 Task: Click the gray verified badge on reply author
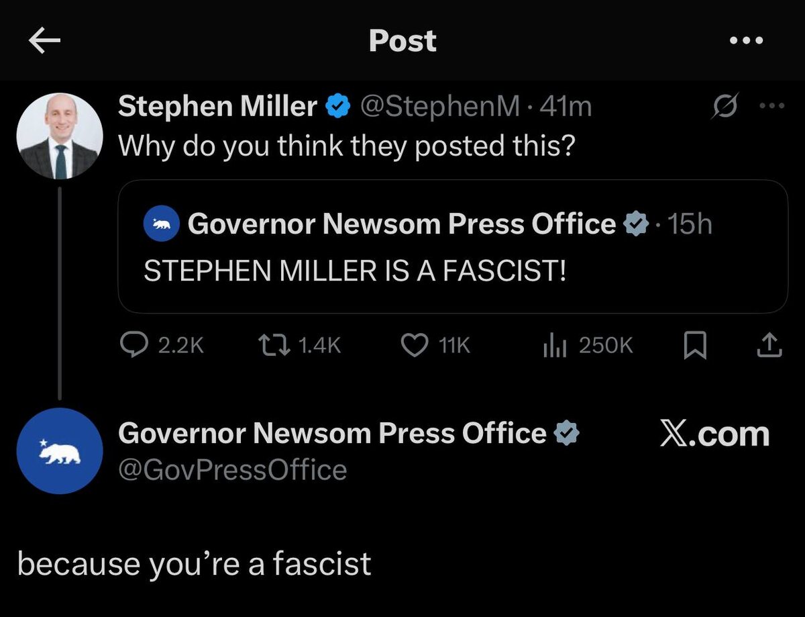pos(567,434)
